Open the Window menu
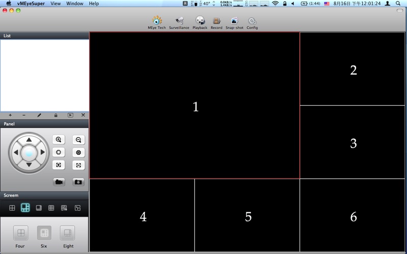 (75, 4)
